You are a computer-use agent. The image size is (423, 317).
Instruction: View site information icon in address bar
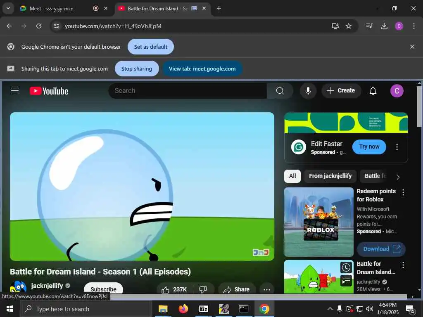pos(56,26)
